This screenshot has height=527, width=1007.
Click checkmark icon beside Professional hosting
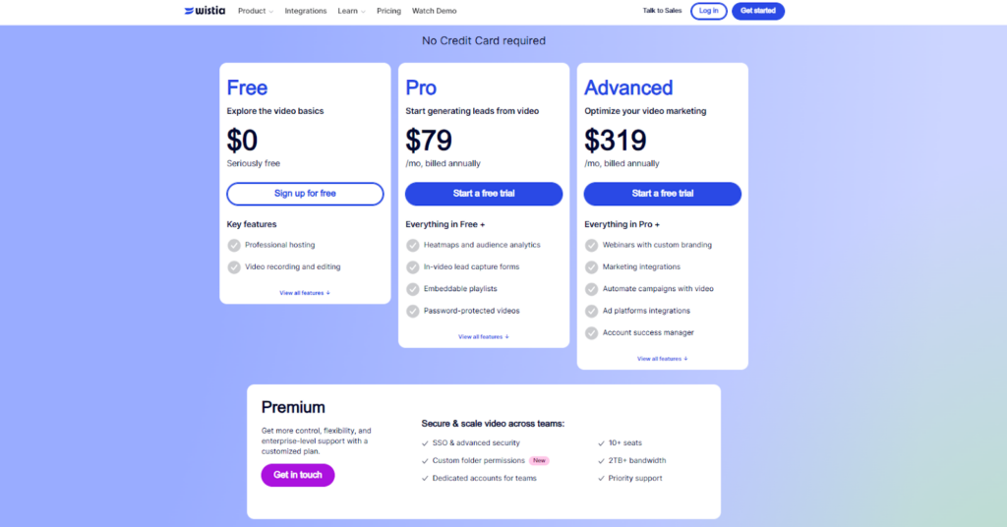[x=234, y=245]
